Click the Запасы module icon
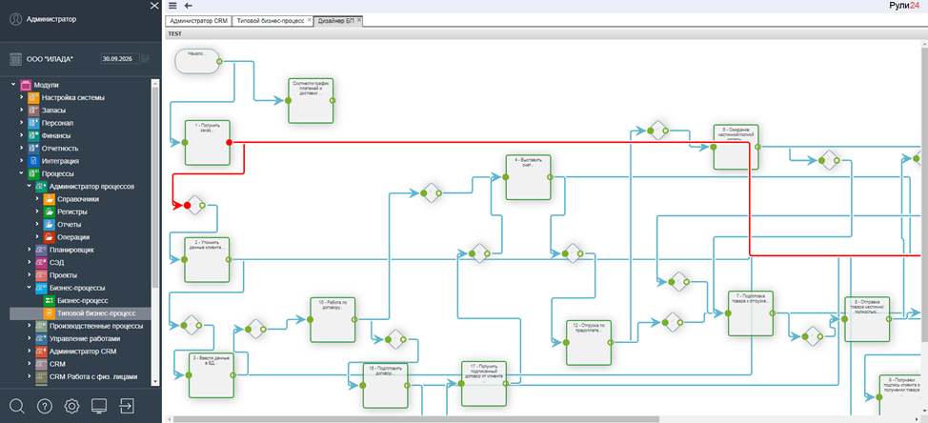This screenshot has height=423, width=928. (33, 111)
